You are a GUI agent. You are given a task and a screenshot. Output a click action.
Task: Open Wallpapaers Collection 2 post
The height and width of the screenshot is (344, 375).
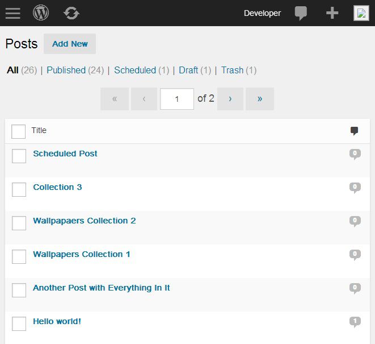click(85, 221)
